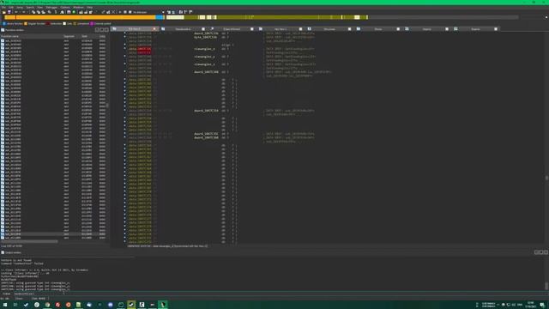Open the navigation band options dropdown arrow
The width and height of the screenshot is (549, 309).
546,17
